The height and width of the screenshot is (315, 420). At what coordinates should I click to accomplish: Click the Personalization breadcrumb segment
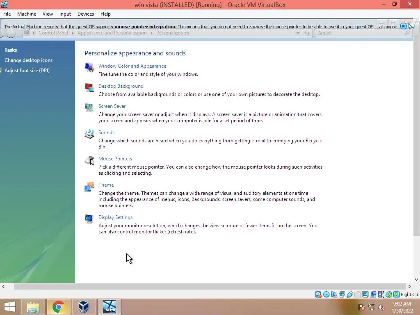click(173, 33)
